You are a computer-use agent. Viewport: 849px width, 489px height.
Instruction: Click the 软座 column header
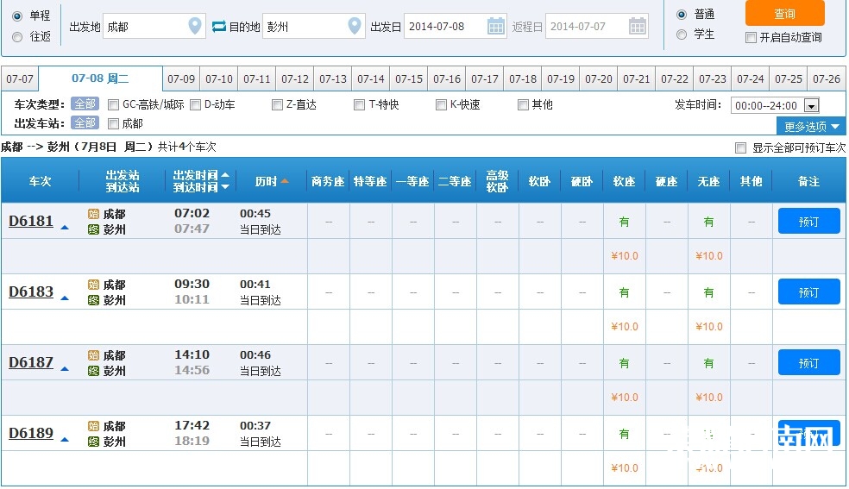pyautogui.click(x=625, y=182)
